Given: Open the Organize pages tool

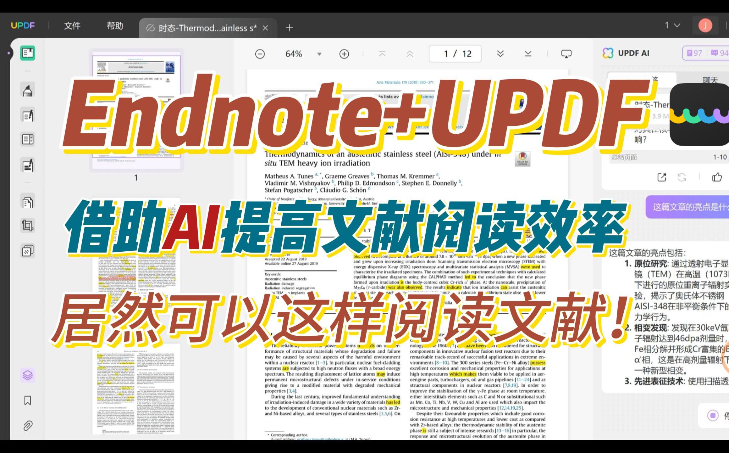Looking at the screenshot, I should (28, 139).
